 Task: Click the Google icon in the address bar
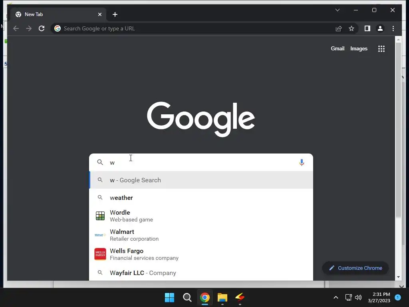(58, 28)
